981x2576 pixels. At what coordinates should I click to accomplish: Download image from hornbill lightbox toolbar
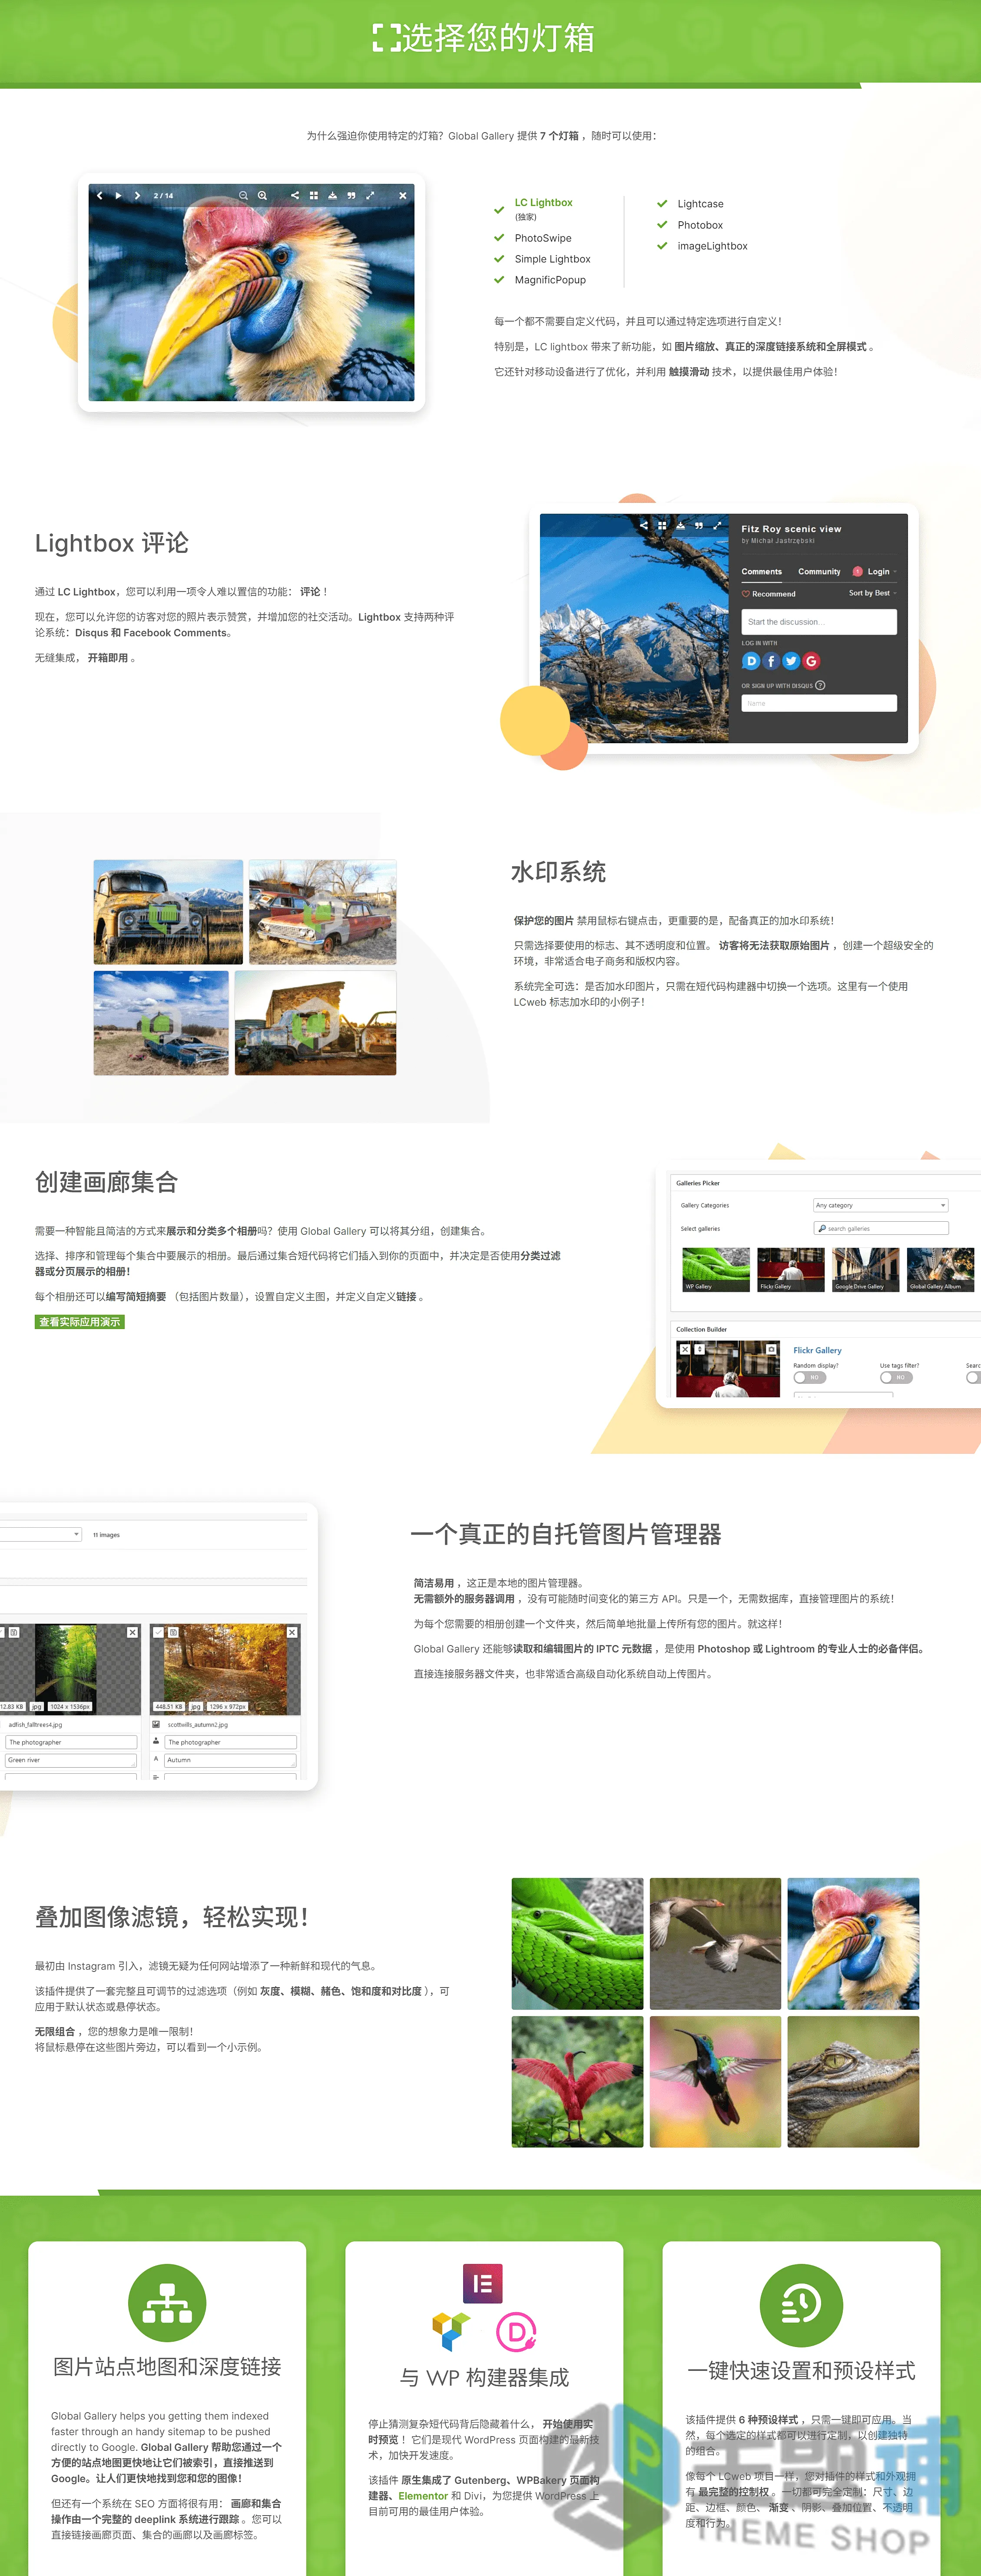click(x=332, y=196)
